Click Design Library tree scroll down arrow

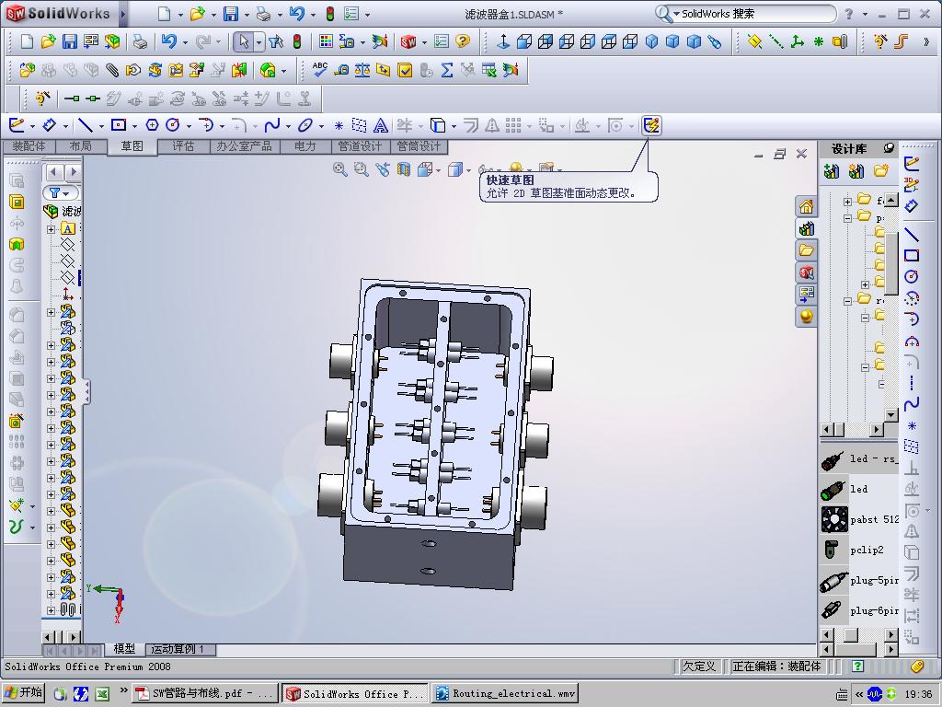pos(890,415)
